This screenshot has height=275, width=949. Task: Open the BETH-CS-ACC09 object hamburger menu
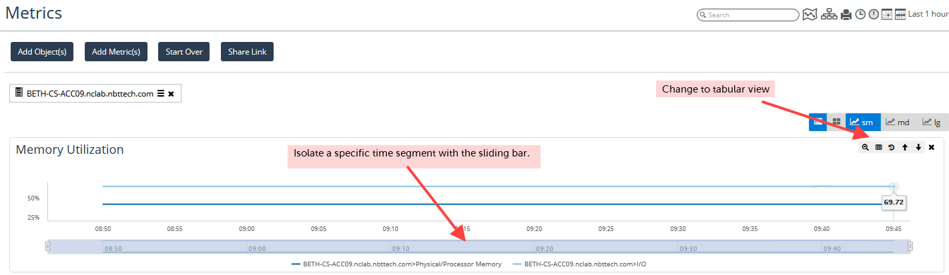(x=160, y=94)
